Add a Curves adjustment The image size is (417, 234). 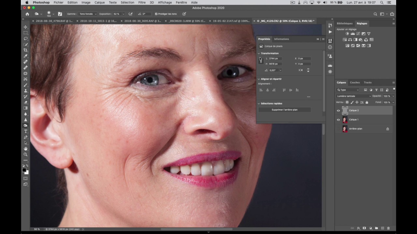tap(358, 34)
